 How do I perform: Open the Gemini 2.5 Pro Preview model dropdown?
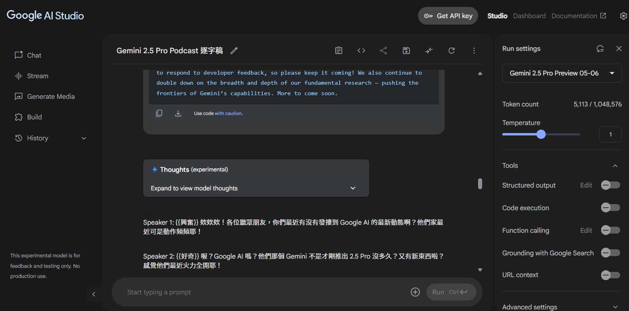[562, 73]
